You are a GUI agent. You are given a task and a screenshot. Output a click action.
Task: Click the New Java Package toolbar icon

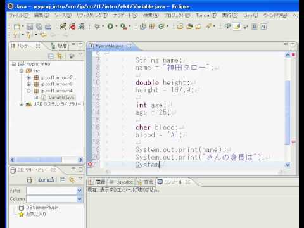[152, 27]
